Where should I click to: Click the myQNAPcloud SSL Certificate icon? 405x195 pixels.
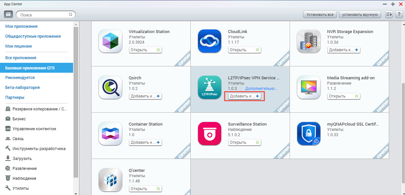pos(309,134)
